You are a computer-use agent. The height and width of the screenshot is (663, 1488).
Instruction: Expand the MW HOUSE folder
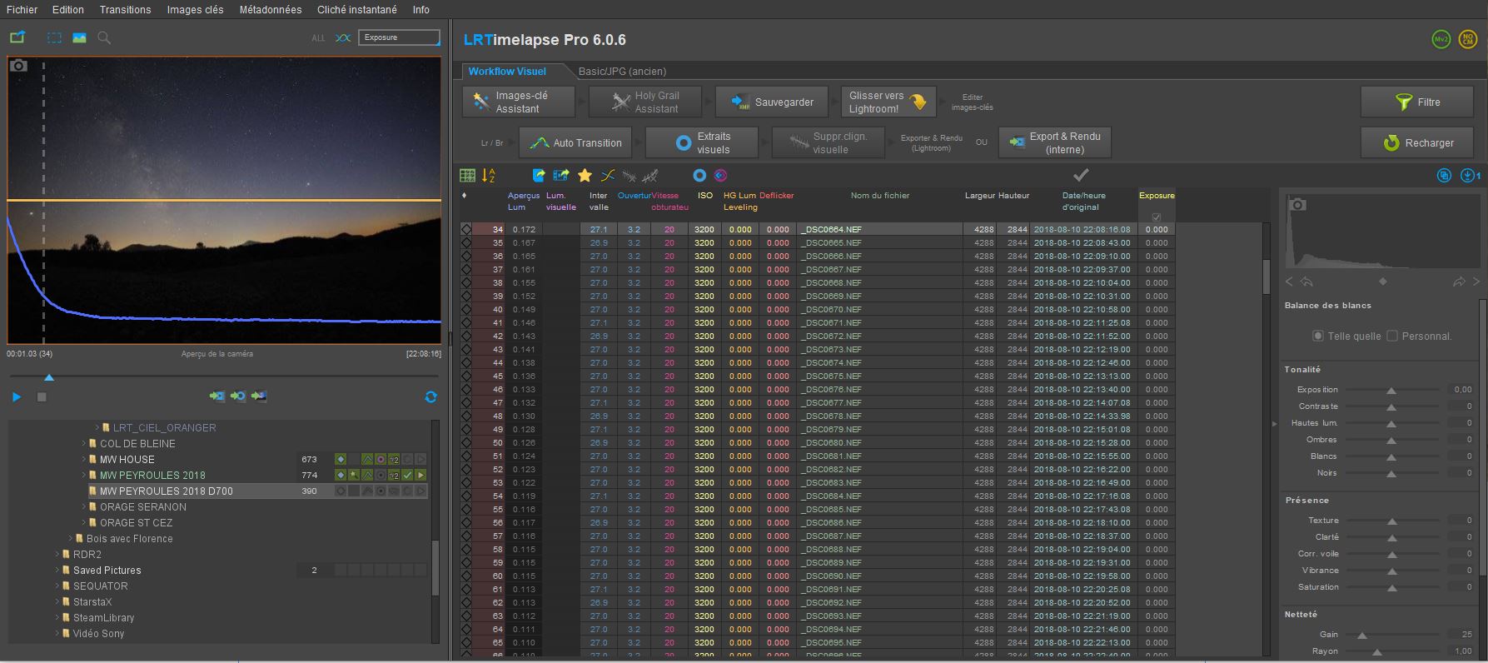pos(84,460)
